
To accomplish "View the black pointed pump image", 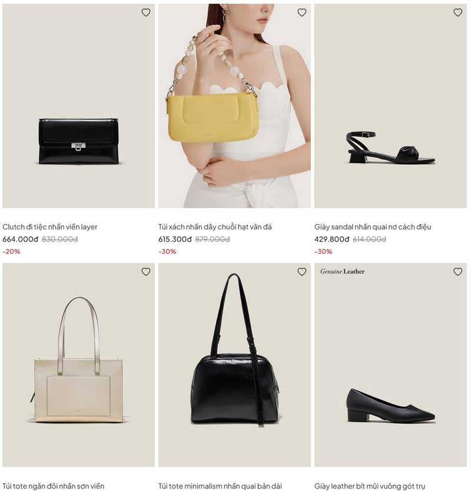I will [390, 365].
